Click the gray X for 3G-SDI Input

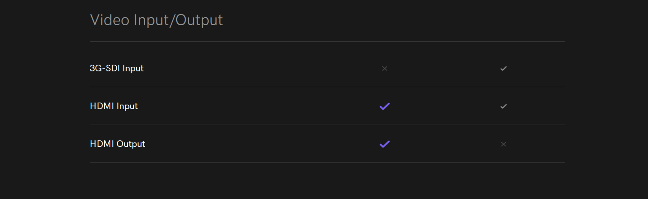coord(385,68)
